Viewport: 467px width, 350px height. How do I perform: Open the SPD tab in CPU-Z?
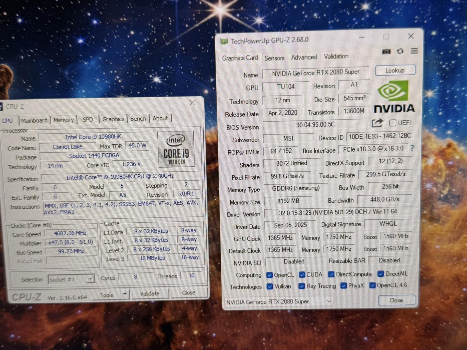tap(88, 120)
